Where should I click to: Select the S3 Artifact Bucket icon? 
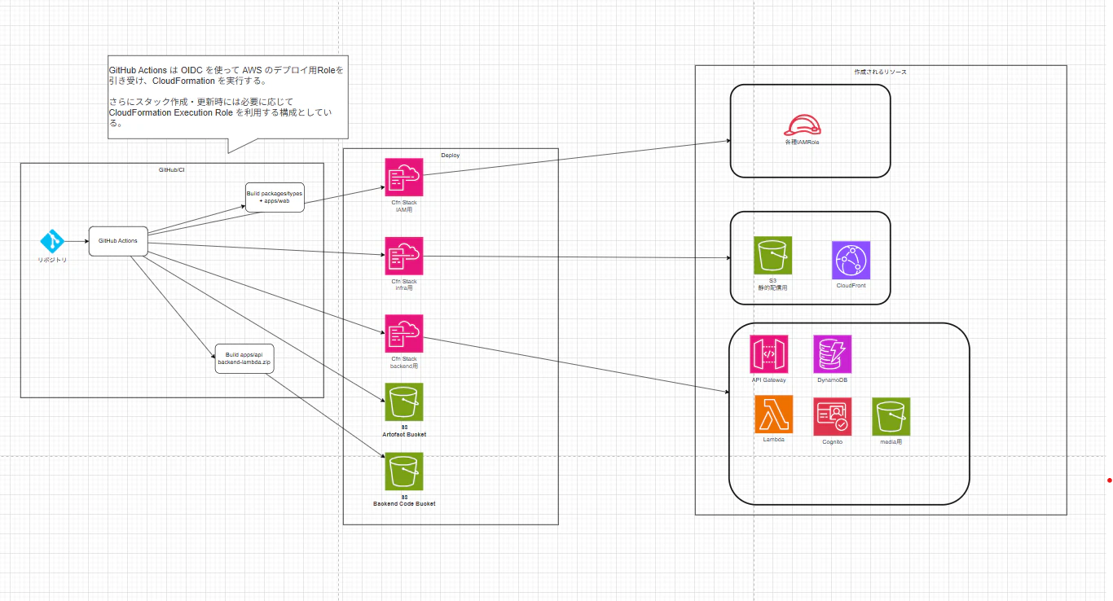click(x=404, y=402)
